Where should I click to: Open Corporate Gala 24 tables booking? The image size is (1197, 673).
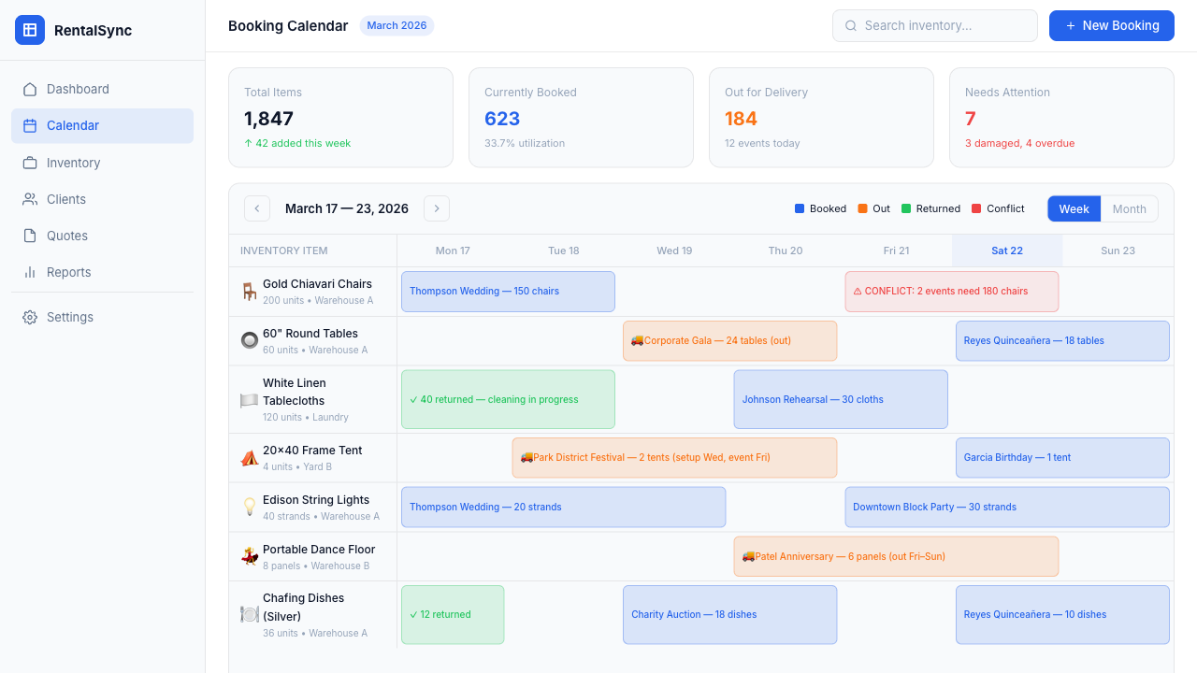[x=729, y=341]
